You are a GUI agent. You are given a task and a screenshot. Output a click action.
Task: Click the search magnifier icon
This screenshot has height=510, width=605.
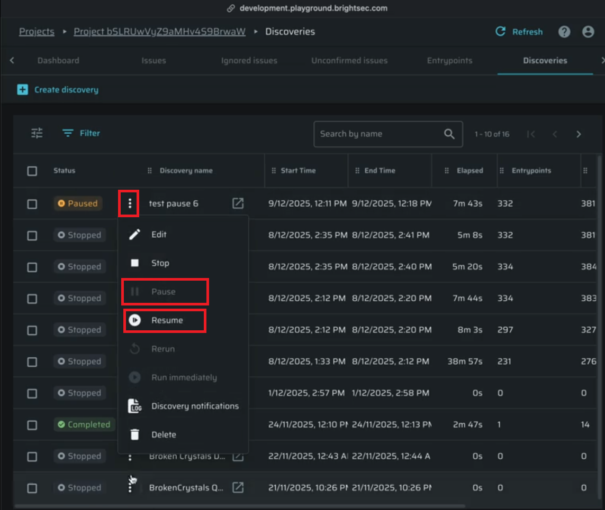coord(449,134)
